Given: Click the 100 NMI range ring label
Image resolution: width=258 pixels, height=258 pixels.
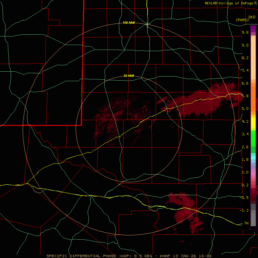Looking at the screenshot, I should point(129,23).
